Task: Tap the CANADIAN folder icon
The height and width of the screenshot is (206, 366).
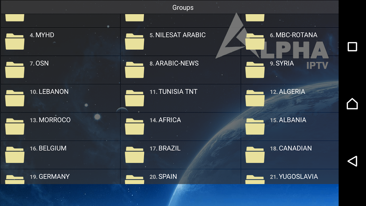Action: [x=255, y=155]
